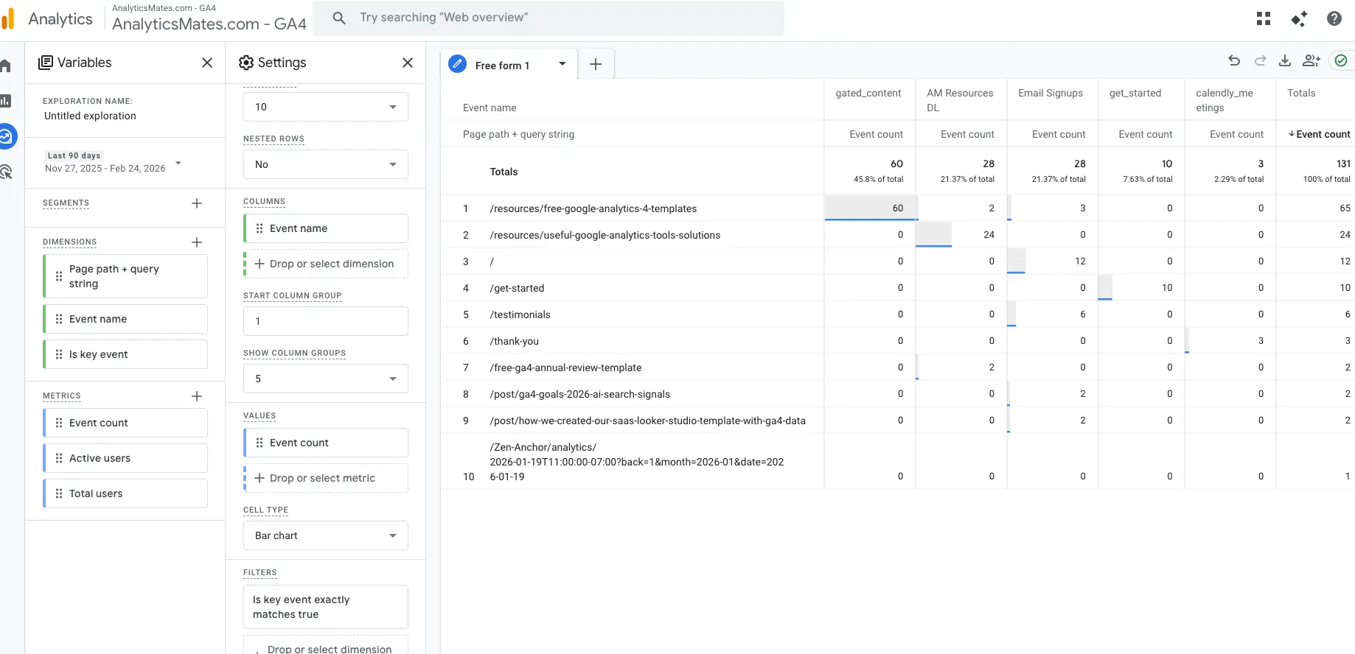This screenshot has height=654, width=1355.
Task: Download the exploration data icon
Action: [x=1285, y=60]
